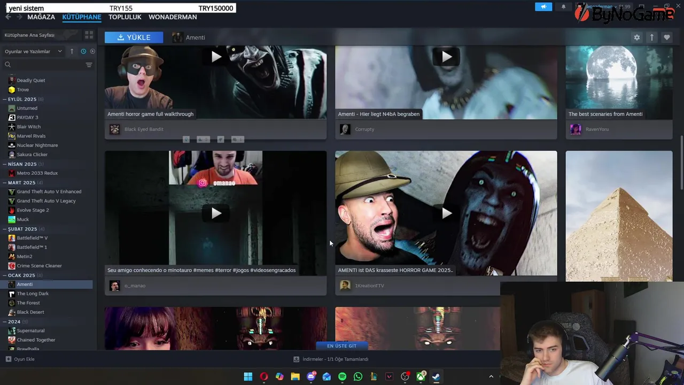Open 1KreationTTV author profile

(x=369, y=286)
